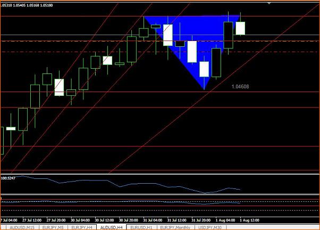Select the EURJPY,H4 chart tab

pyautogui.click(x=82, y=227)
